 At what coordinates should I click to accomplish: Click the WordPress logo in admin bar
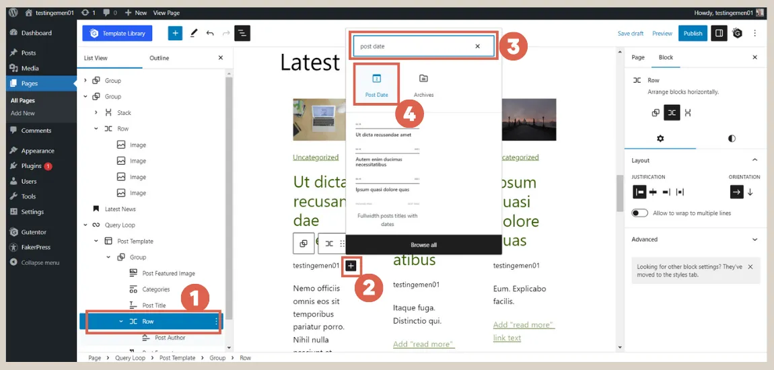pyautogui.click(x=13, y=13)
